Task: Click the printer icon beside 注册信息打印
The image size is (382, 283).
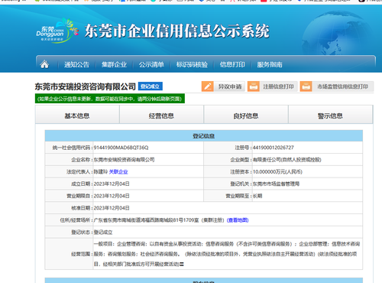Action: tap(254, 86)
